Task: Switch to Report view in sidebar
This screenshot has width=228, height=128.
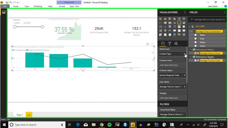Action: coord(4,12)
